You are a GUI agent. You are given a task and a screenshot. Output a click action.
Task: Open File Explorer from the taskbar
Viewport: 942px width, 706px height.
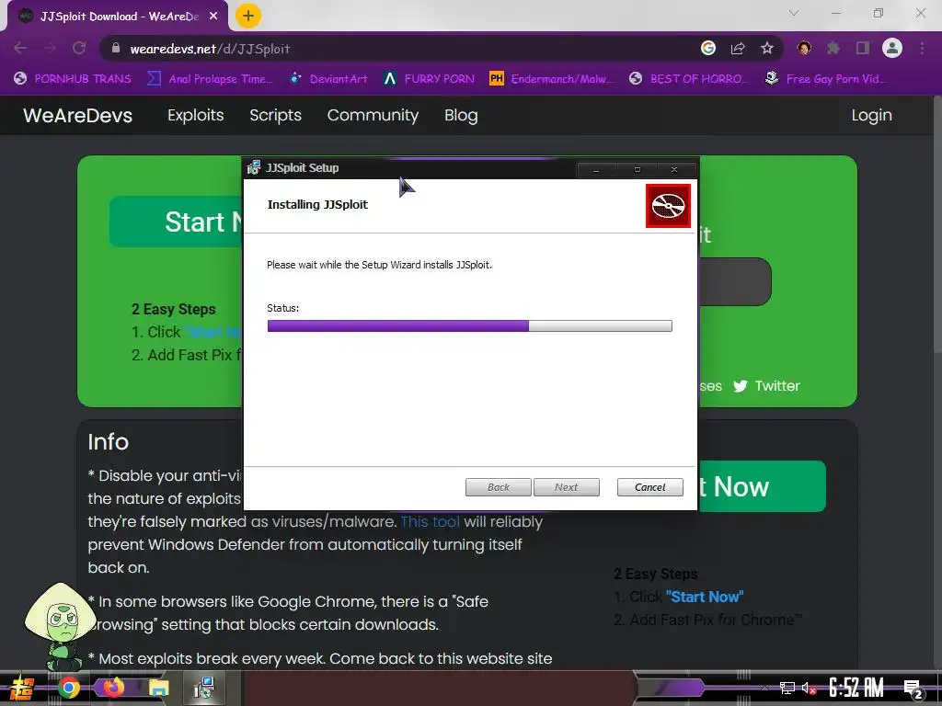coord(158,688)
